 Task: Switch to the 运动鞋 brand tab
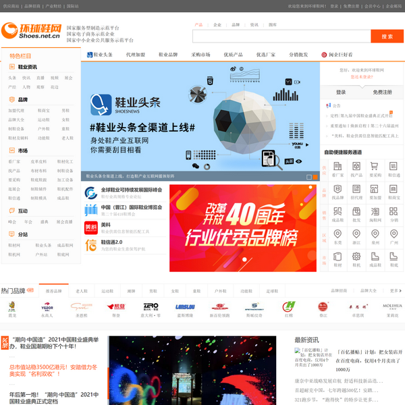[x=107, y=291]
